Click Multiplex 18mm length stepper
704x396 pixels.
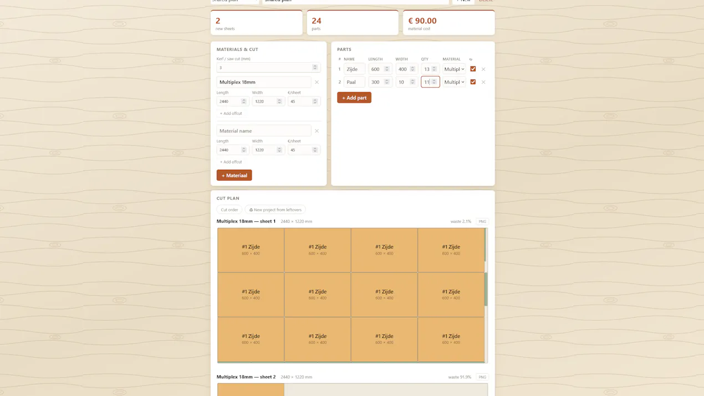[x=244, y=101]
